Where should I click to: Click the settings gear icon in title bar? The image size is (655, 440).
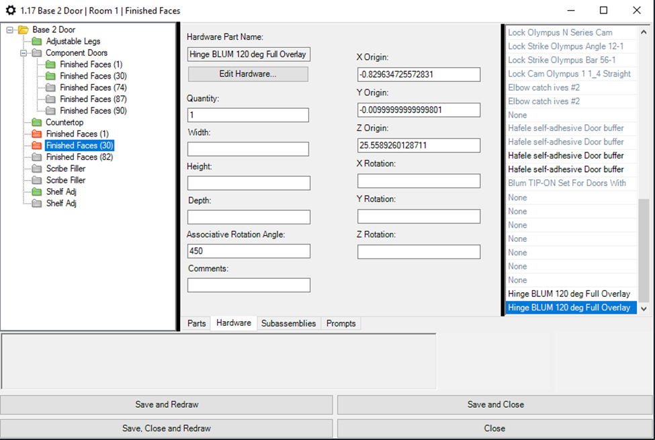10,11
